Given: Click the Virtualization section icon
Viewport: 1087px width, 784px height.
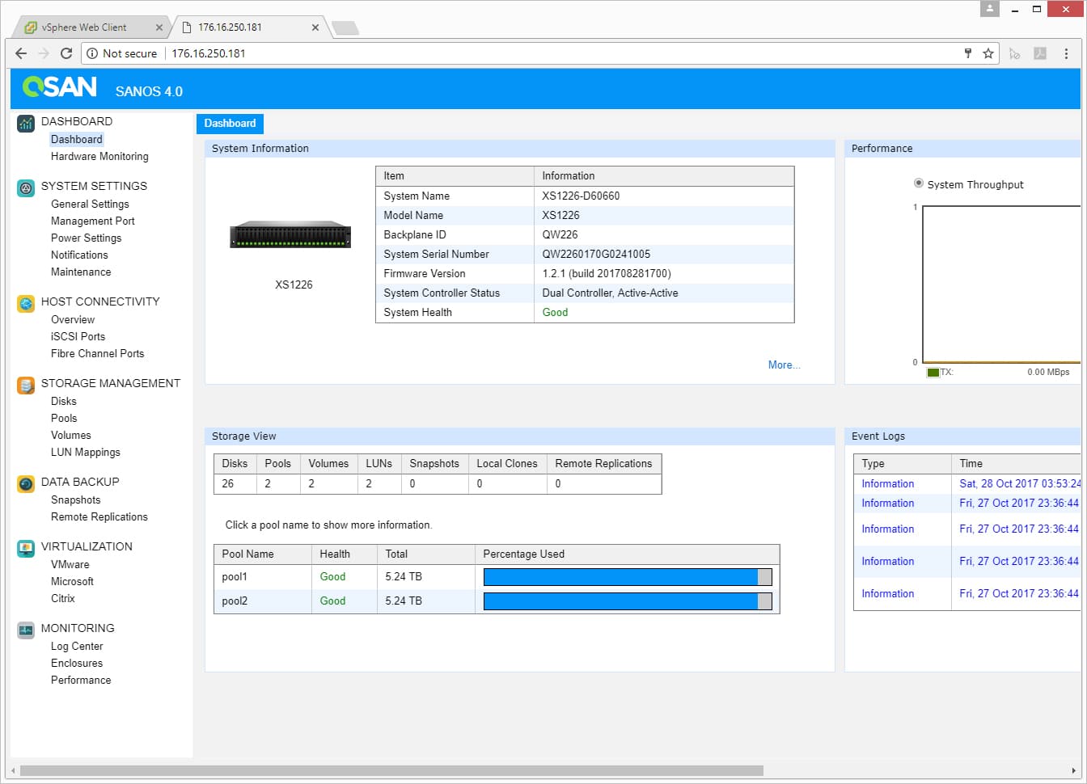Looking at the screenshot, I should (26, 549).
